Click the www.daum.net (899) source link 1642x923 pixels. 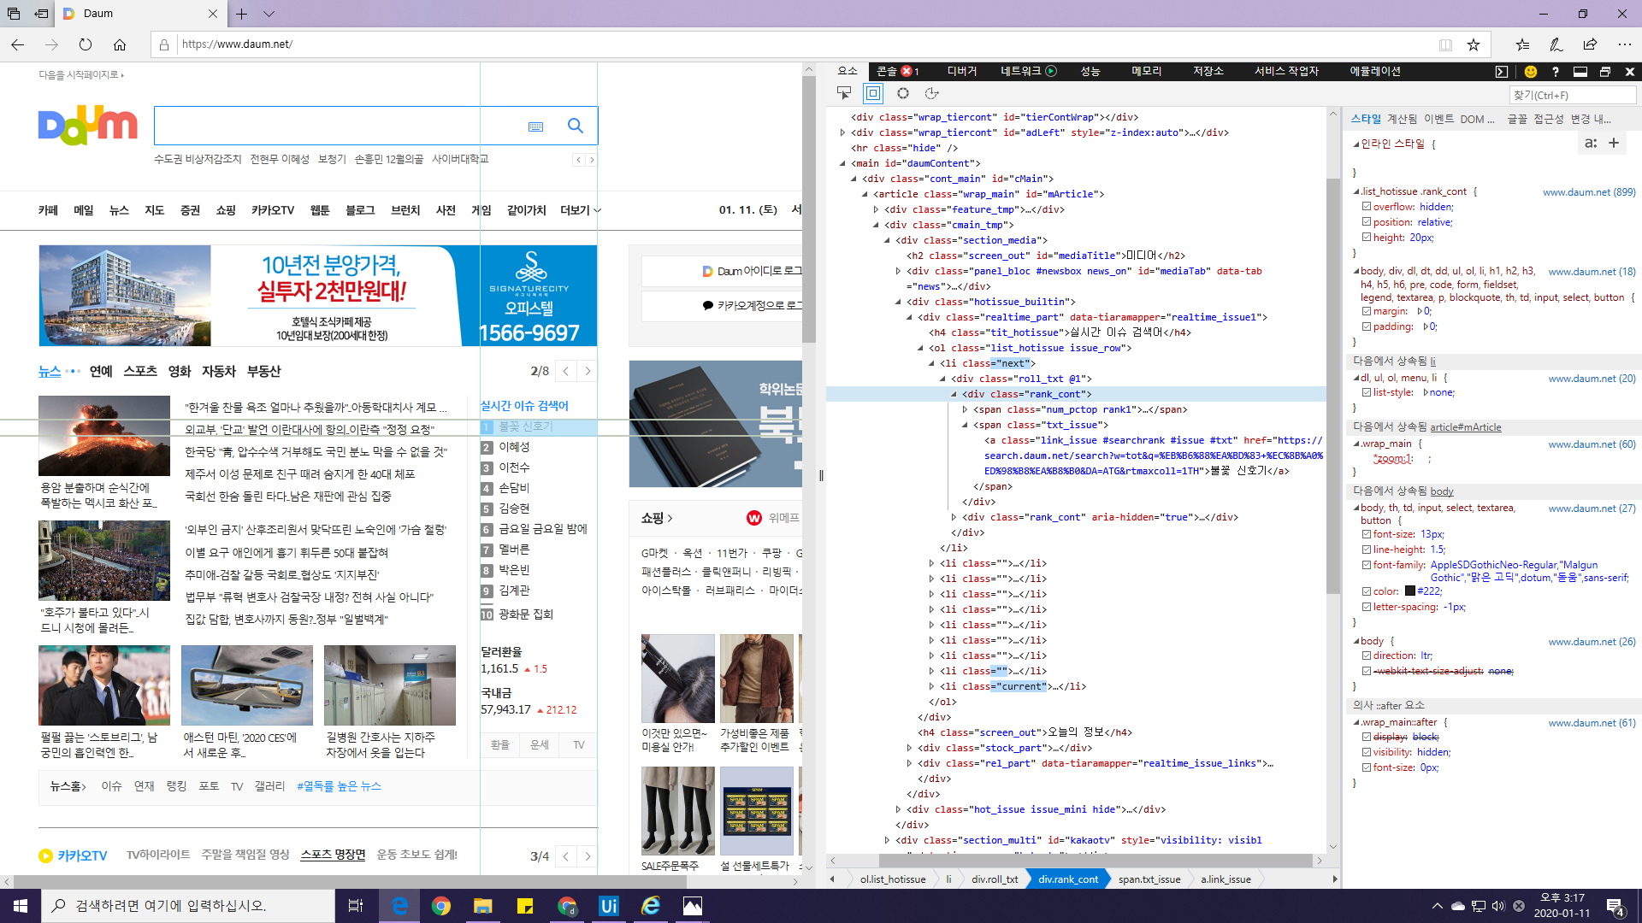(x=1588, y=192)
